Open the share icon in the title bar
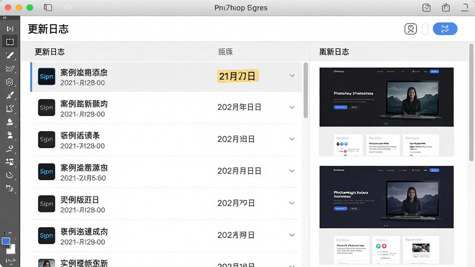Image resolution: width=475 pixels, height=267 pixels. click(x=446, y=7)
